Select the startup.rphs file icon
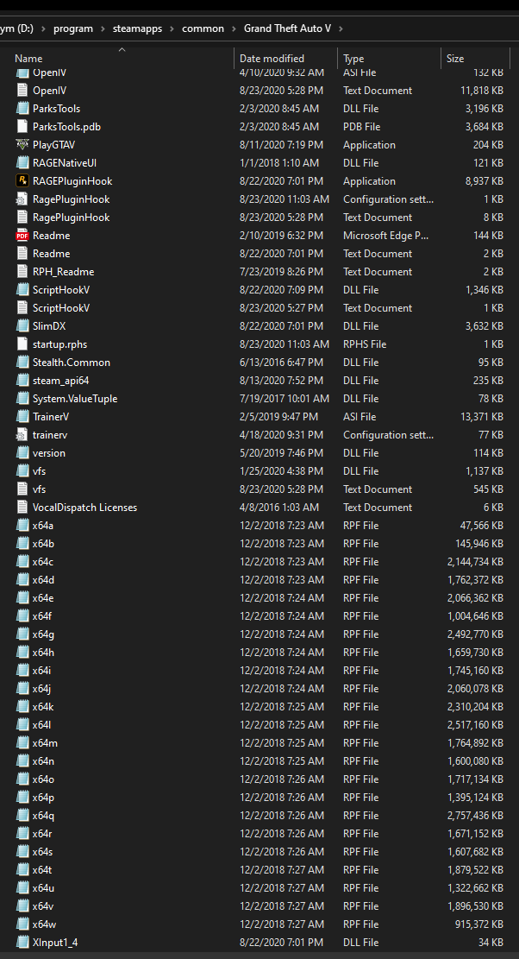 pos(22,344)
